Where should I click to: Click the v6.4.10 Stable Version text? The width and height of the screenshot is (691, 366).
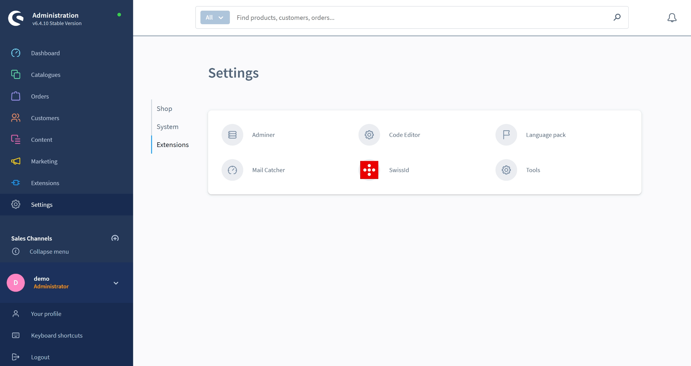click(57, 23)
